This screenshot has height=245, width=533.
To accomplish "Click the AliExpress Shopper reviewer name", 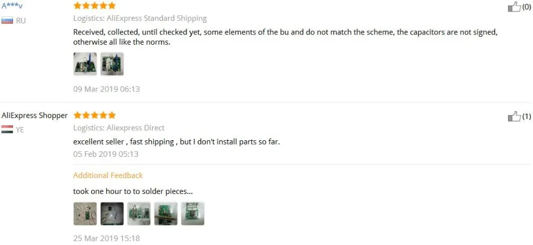I will [x=34, y=115].
